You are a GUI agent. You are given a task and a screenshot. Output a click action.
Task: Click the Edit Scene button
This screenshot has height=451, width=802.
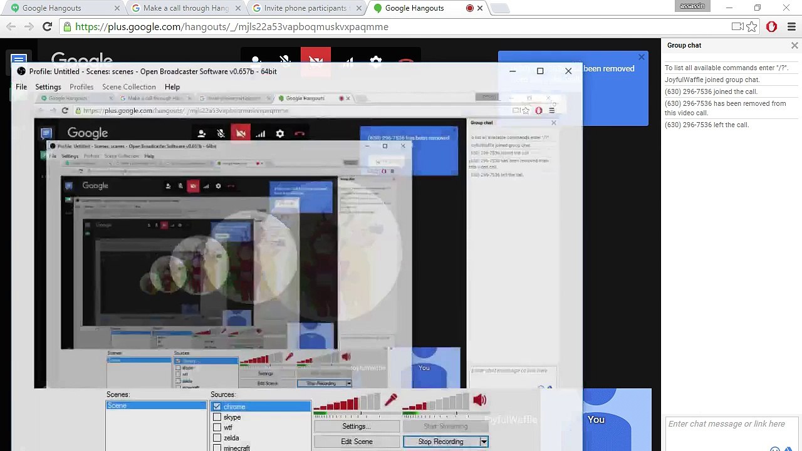(357, 442)
